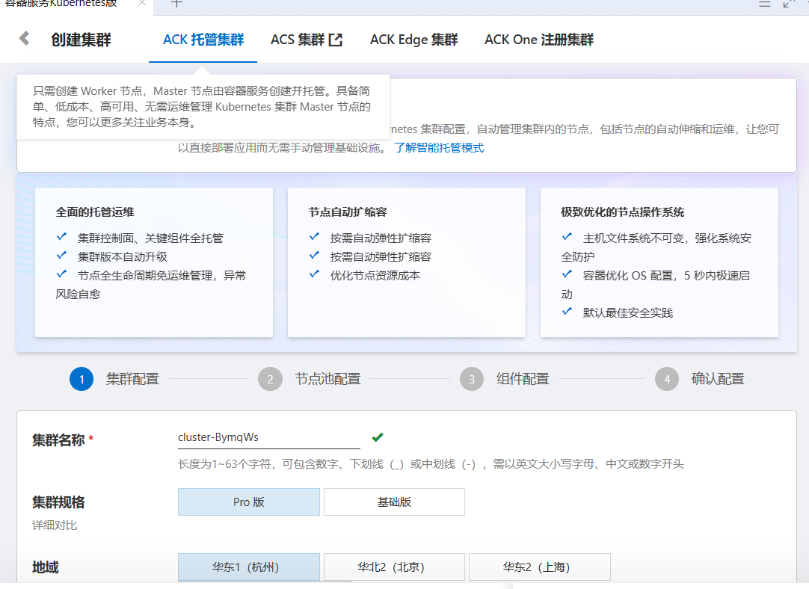809x589 pixels.
Task: Click the 集群规格 field label
Action: click(x=58, y=502)
